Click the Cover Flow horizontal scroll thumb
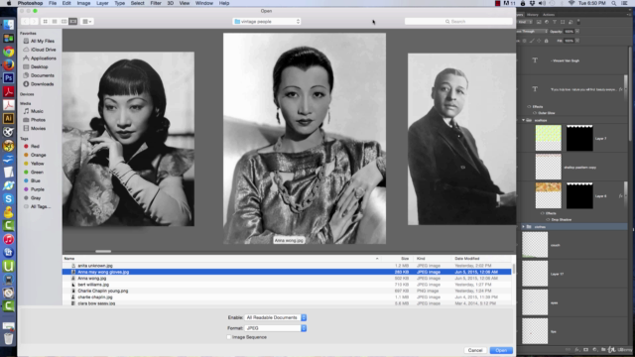Viewport: 635px width, 357px height. [103, 251]
